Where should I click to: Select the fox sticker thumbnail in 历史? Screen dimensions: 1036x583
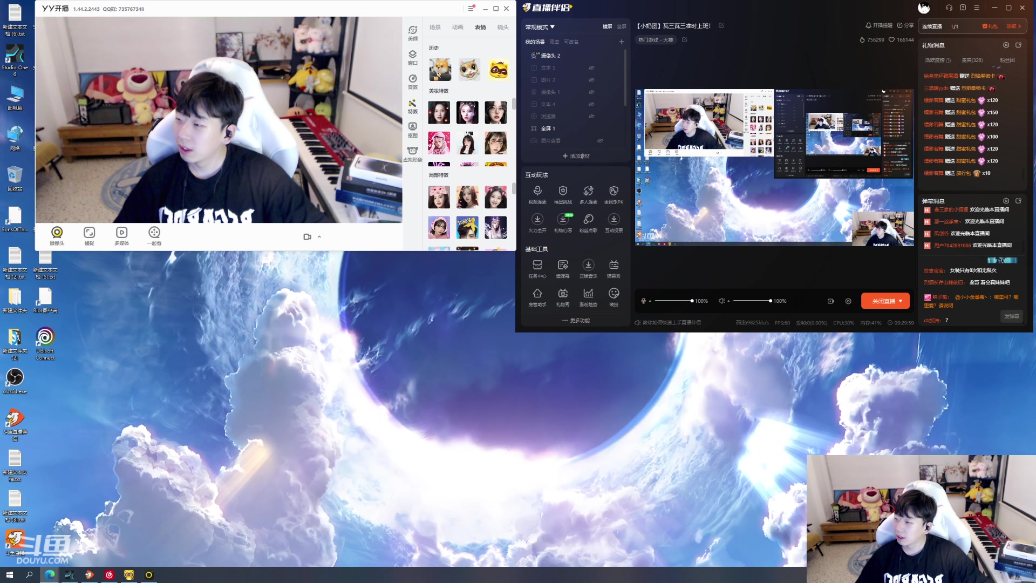tap(440, 70)
